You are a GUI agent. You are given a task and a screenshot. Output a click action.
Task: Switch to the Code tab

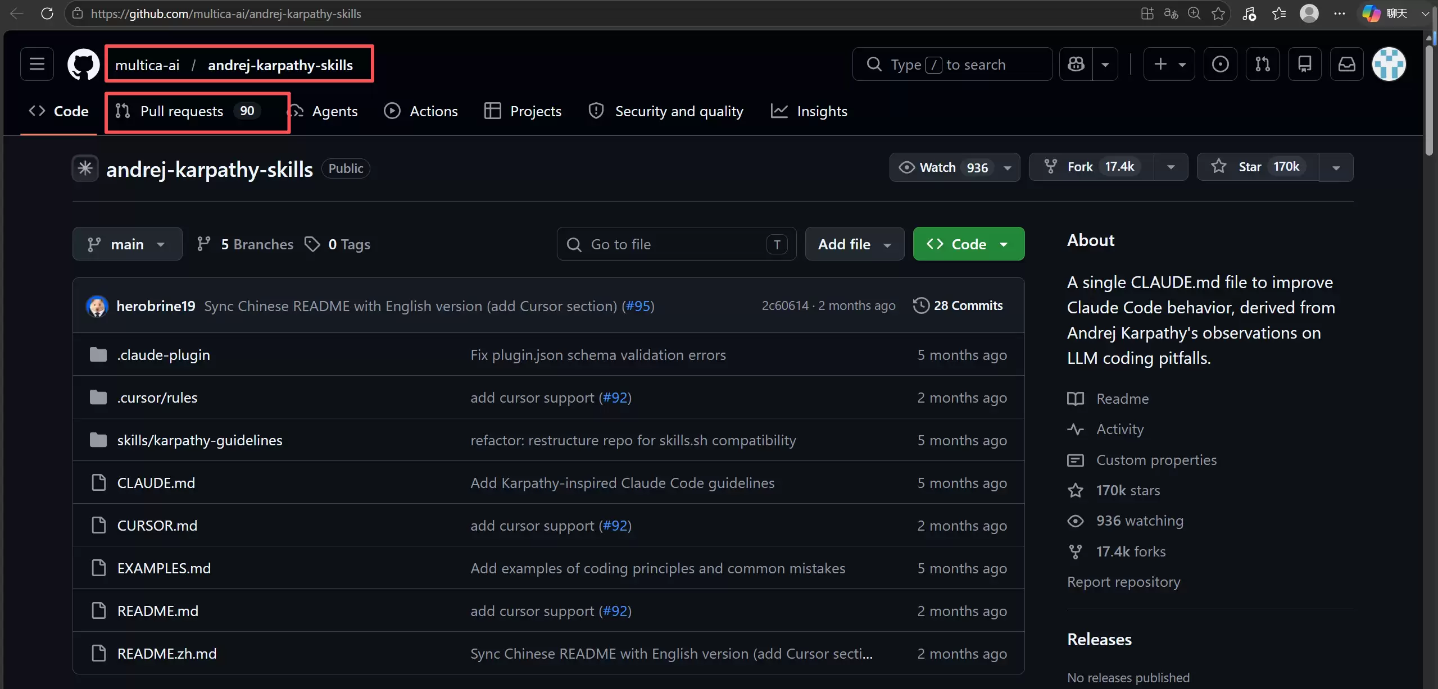(58, 111)
